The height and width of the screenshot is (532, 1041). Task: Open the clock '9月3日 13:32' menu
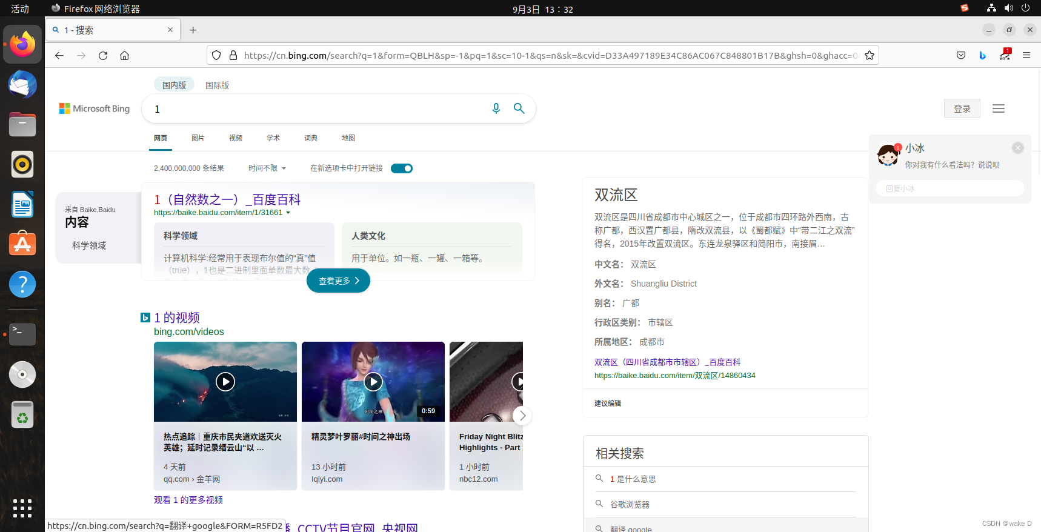(542, 9)
